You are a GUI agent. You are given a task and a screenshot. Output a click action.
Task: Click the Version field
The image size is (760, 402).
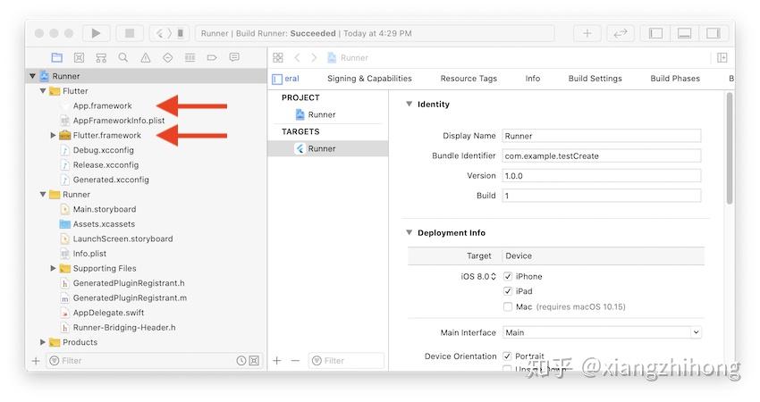coord(602,176)
